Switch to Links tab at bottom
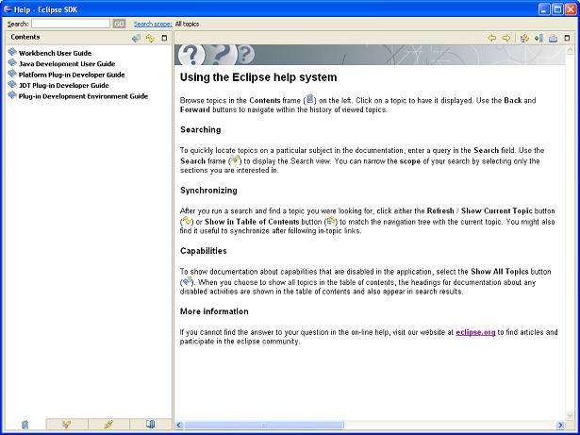Screen dimensions: 580x435 pos(108,425)
